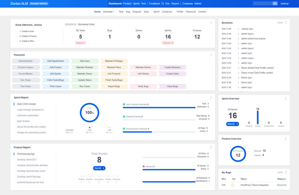The height and width of the screenshot is (195, 299).
Task: Click the View All sprints button
Action: [x=232, y=124]
